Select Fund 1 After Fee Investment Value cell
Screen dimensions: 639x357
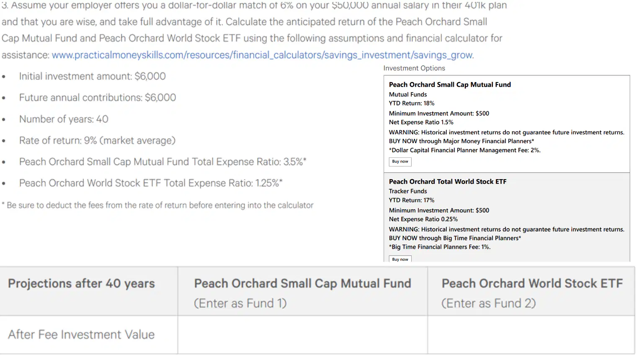click(302, 335)
